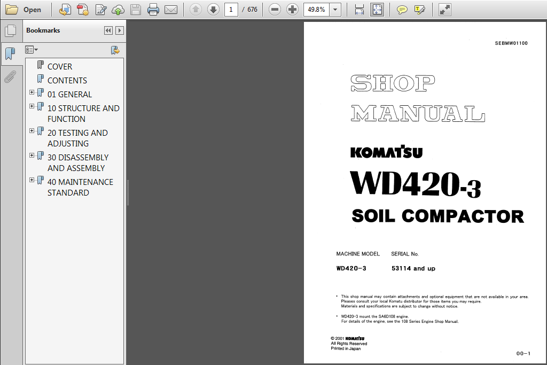Click the Open folder button
Screen dimensions: 547x365
point(24,10)
